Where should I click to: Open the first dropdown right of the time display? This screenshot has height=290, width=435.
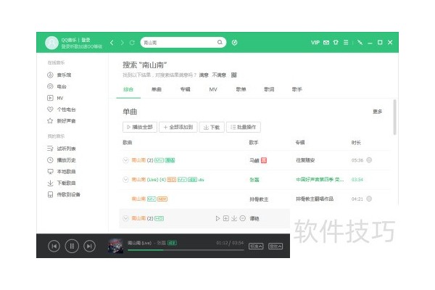pos(256,246)
